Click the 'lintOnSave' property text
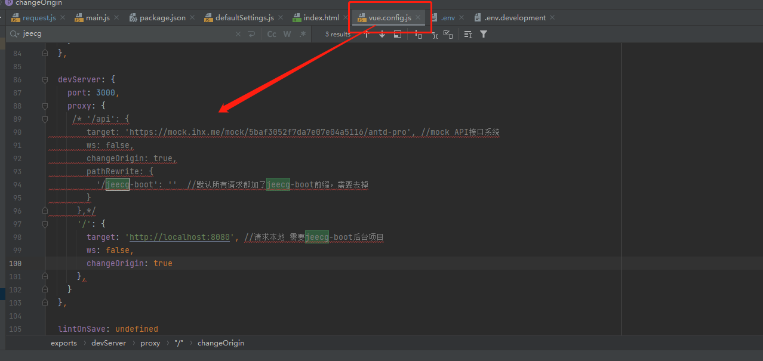The height and width of the screenshot is (361, 763). (82, 329)
